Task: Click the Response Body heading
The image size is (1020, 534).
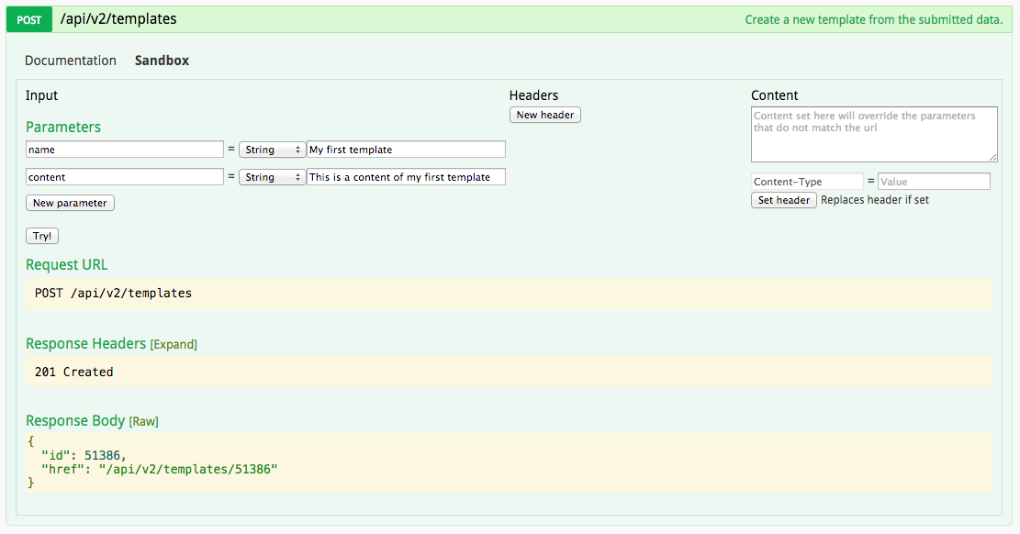Action: 75,421
